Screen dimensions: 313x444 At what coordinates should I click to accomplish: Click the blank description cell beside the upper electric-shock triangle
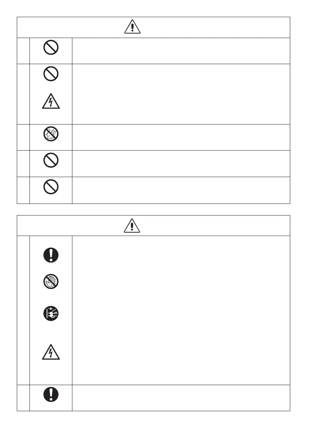[x=181, y=94]
